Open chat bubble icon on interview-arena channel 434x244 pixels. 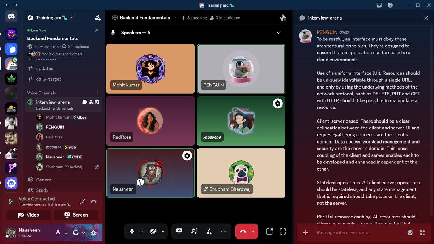[x=85, y=102]
